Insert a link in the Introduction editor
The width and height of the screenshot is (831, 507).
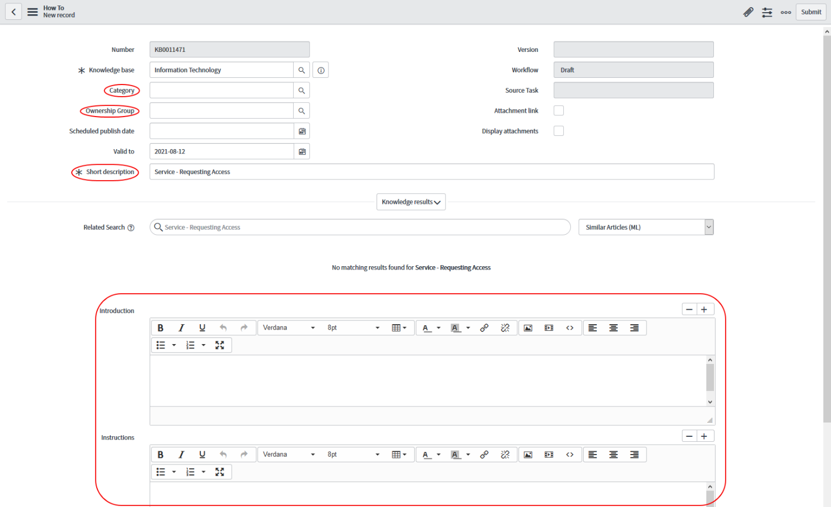tap(484, 328)
